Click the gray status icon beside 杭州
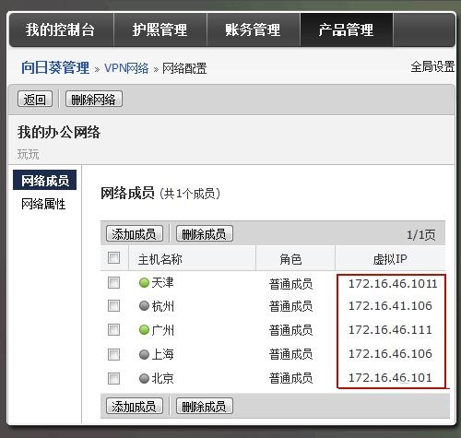The width and height of the screenshot is (461, 438). tap(144, 306)
